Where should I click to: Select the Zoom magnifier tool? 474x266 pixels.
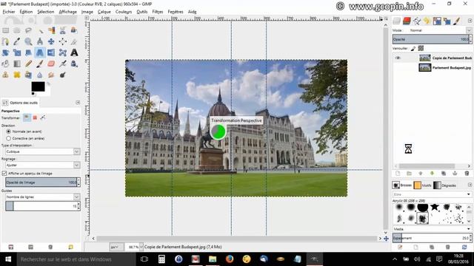tap(28, 41)
